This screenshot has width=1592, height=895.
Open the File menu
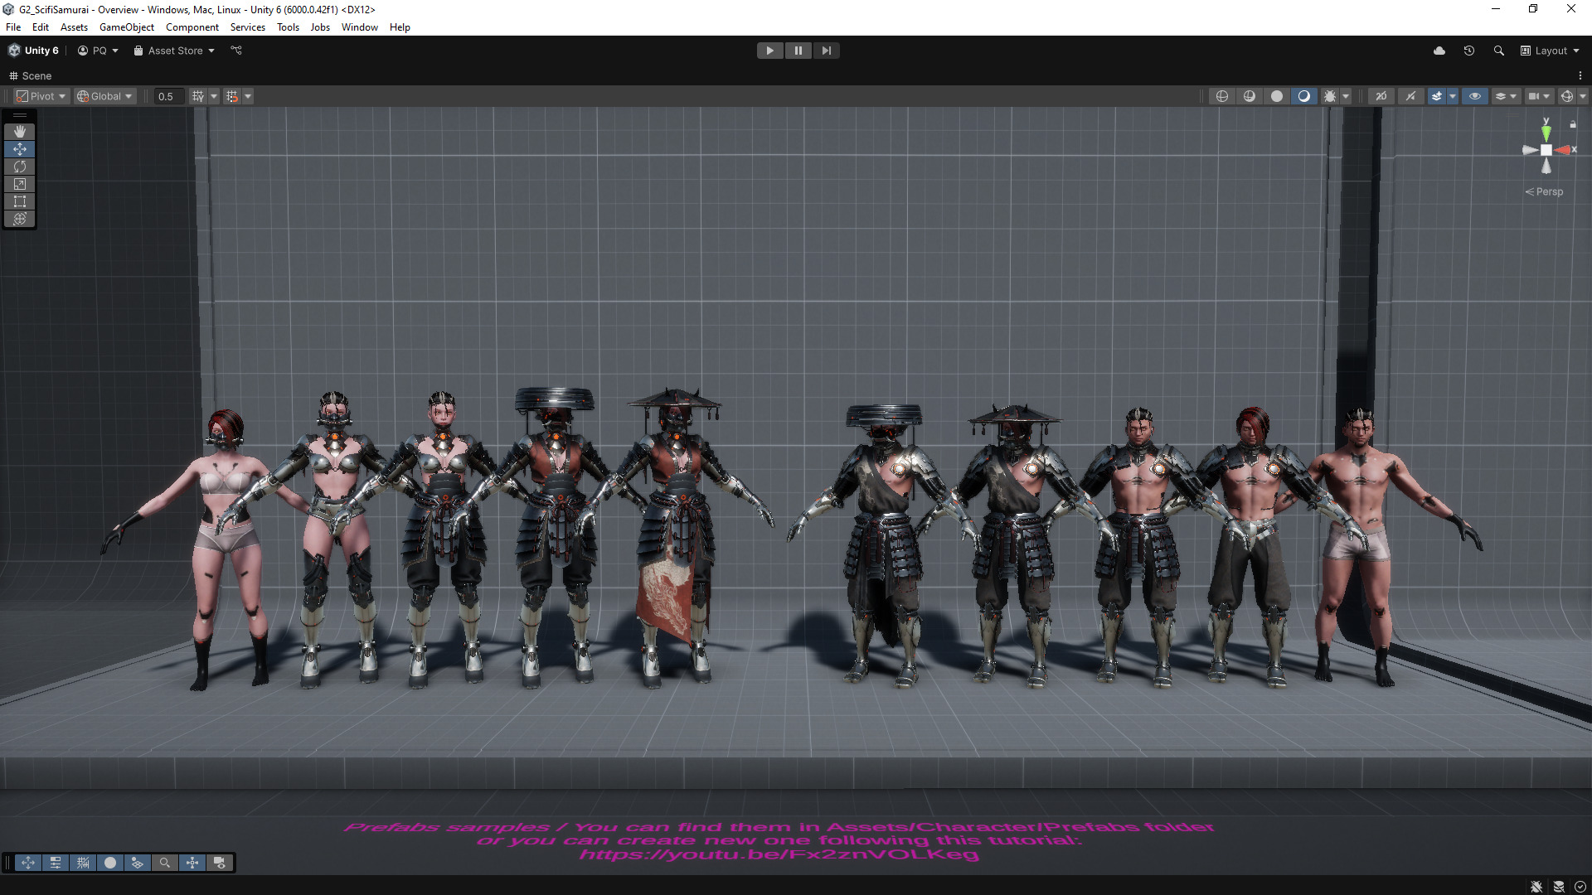[13, 27]
